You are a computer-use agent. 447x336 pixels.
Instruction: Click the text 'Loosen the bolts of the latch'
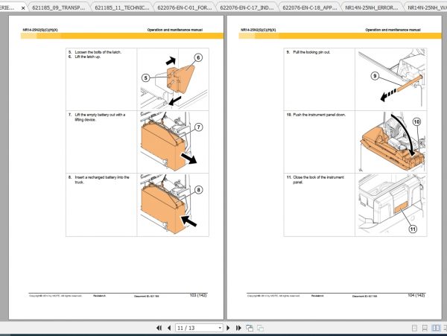point(98,52)
